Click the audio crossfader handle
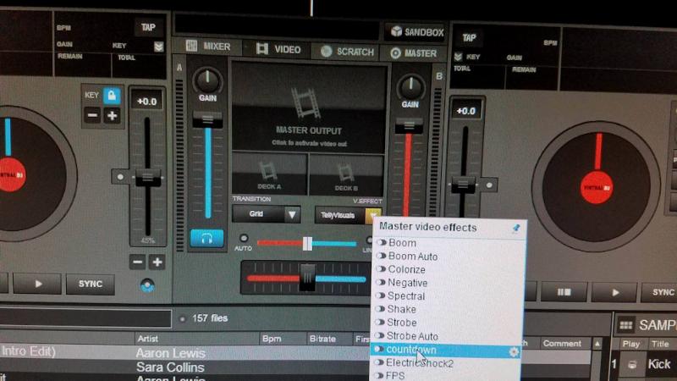677x381 pixels. 307,277
